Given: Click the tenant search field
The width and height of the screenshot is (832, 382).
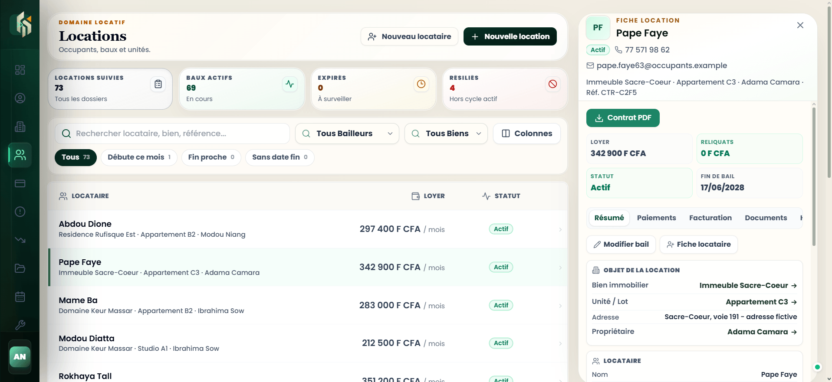Looking at the screenshot, I should [172, 134].
